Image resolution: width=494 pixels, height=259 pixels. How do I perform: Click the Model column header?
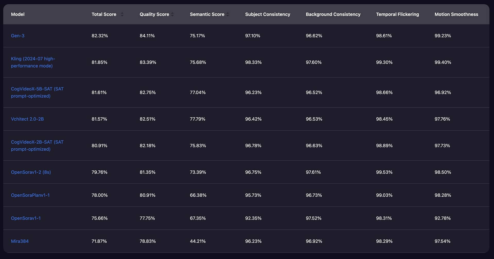pos(18,14)
